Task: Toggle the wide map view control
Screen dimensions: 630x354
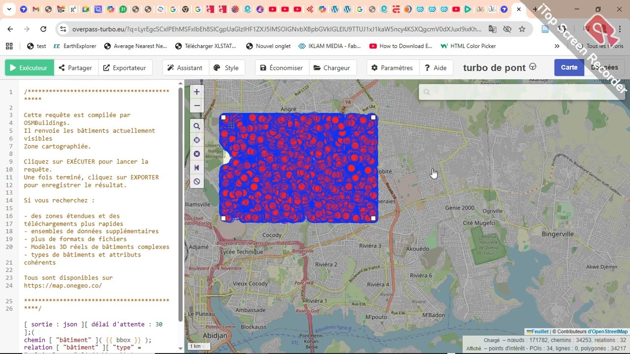Action: pos(196,168)
